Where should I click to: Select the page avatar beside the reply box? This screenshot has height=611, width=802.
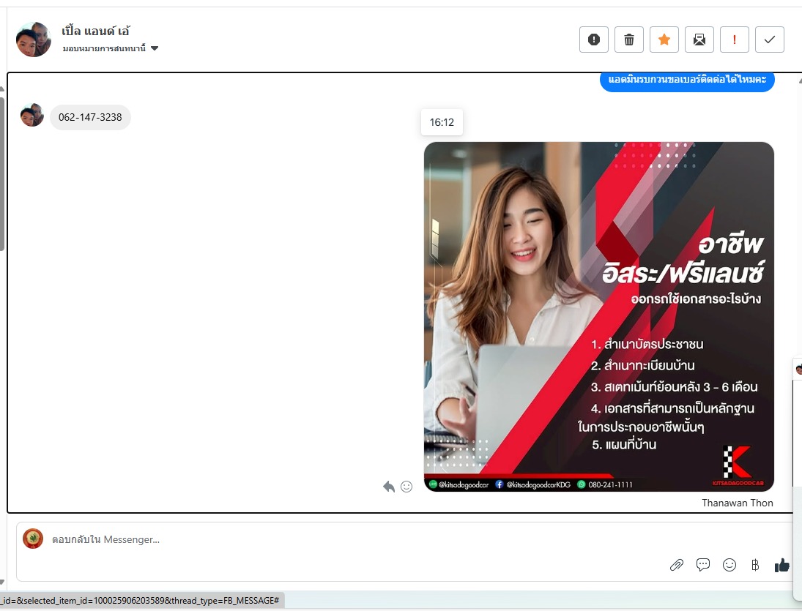(33, 539)
